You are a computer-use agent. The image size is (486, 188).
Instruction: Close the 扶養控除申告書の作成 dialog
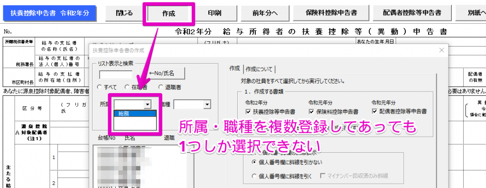tap(441, 50)
